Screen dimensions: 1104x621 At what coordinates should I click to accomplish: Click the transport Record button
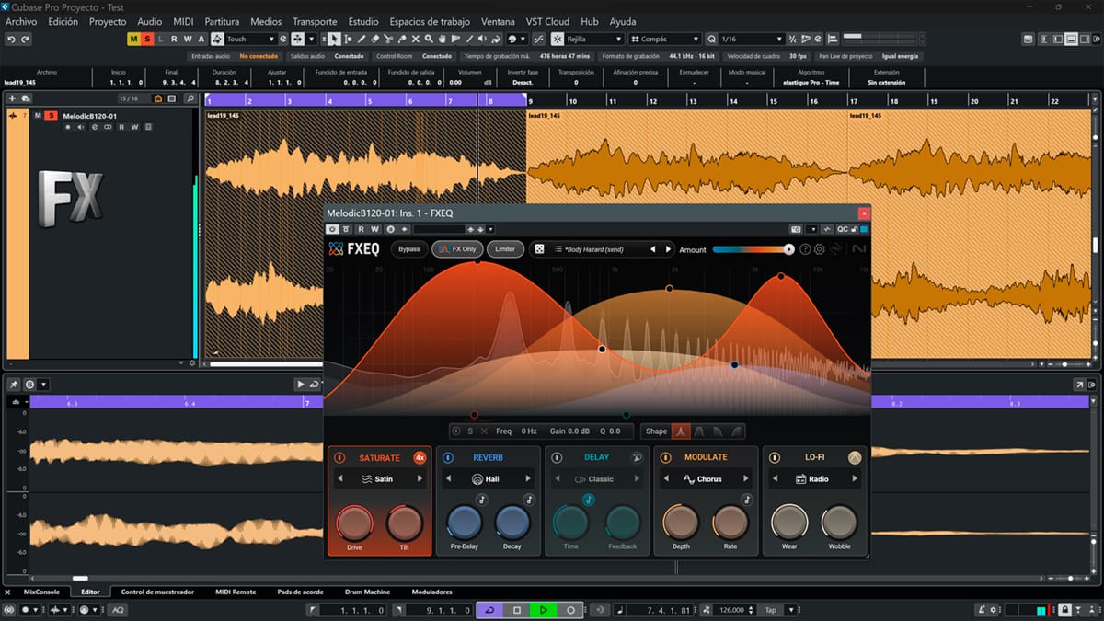coord(570,610)
